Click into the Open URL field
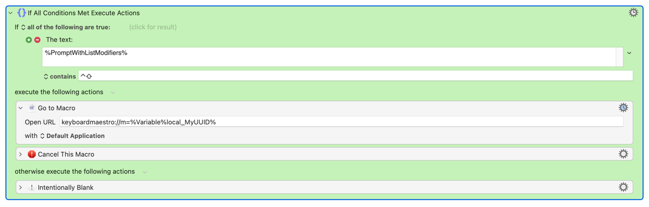The height and width of the screenshot is (207, 649). coord(341,122)
